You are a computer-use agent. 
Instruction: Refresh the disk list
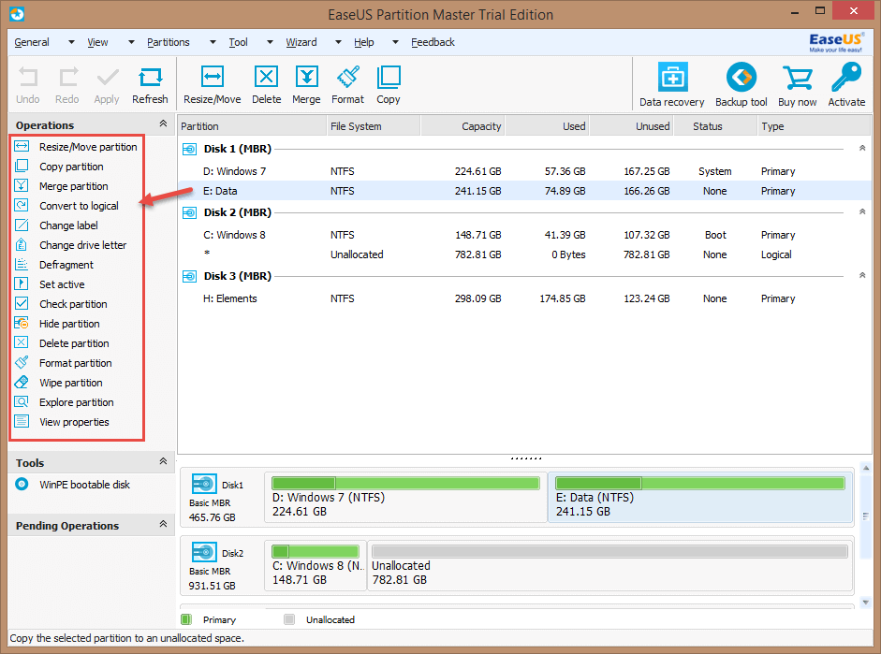pyautogui.click(x=150, y=84)
